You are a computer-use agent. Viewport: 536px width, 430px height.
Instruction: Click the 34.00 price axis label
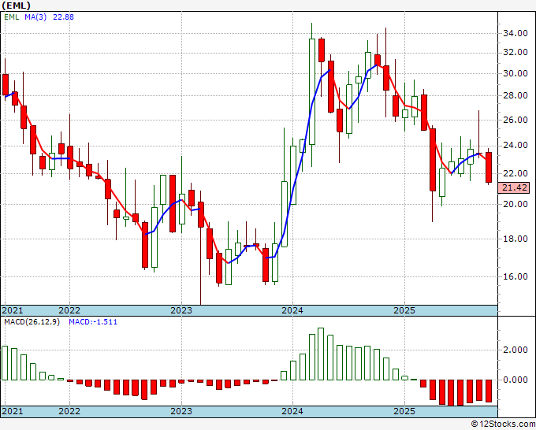(x=515, y=34)
